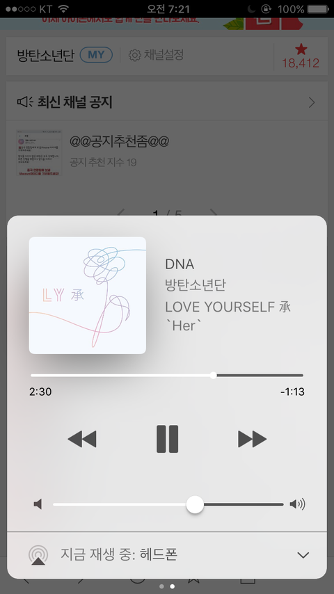Tap the rewind previous track icon
Image resolution: width=334 pixels, height=594 pixels.
(82, 439)
